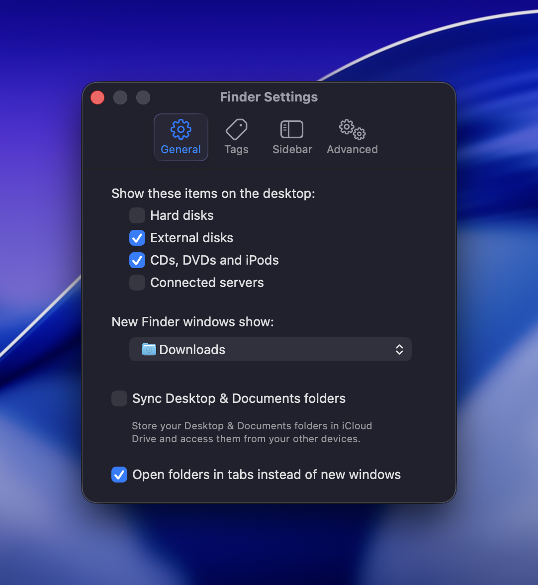The image size is (538, 585).
Task: Switch to the Tags tab
Action: pyautogui.click(x=236, y=137)
